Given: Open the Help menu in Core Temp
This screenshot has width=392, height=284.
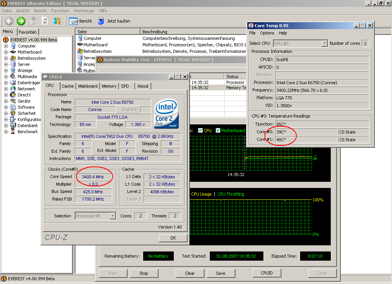Looking at the screenshot, I should pos(283,33).
